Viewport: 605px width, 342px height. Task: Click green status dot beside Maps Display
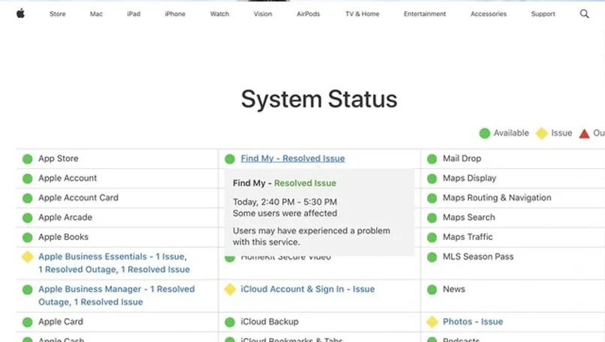[x=432, y=178]
